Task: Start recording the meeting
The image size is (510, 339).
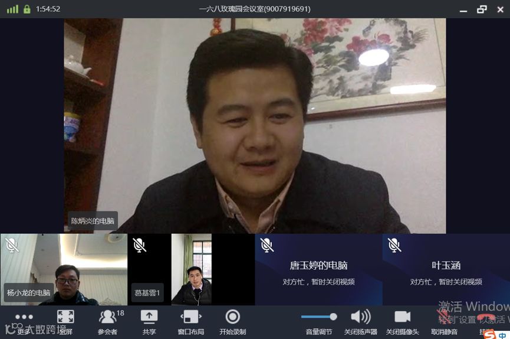Action: [x=232, y=317]
